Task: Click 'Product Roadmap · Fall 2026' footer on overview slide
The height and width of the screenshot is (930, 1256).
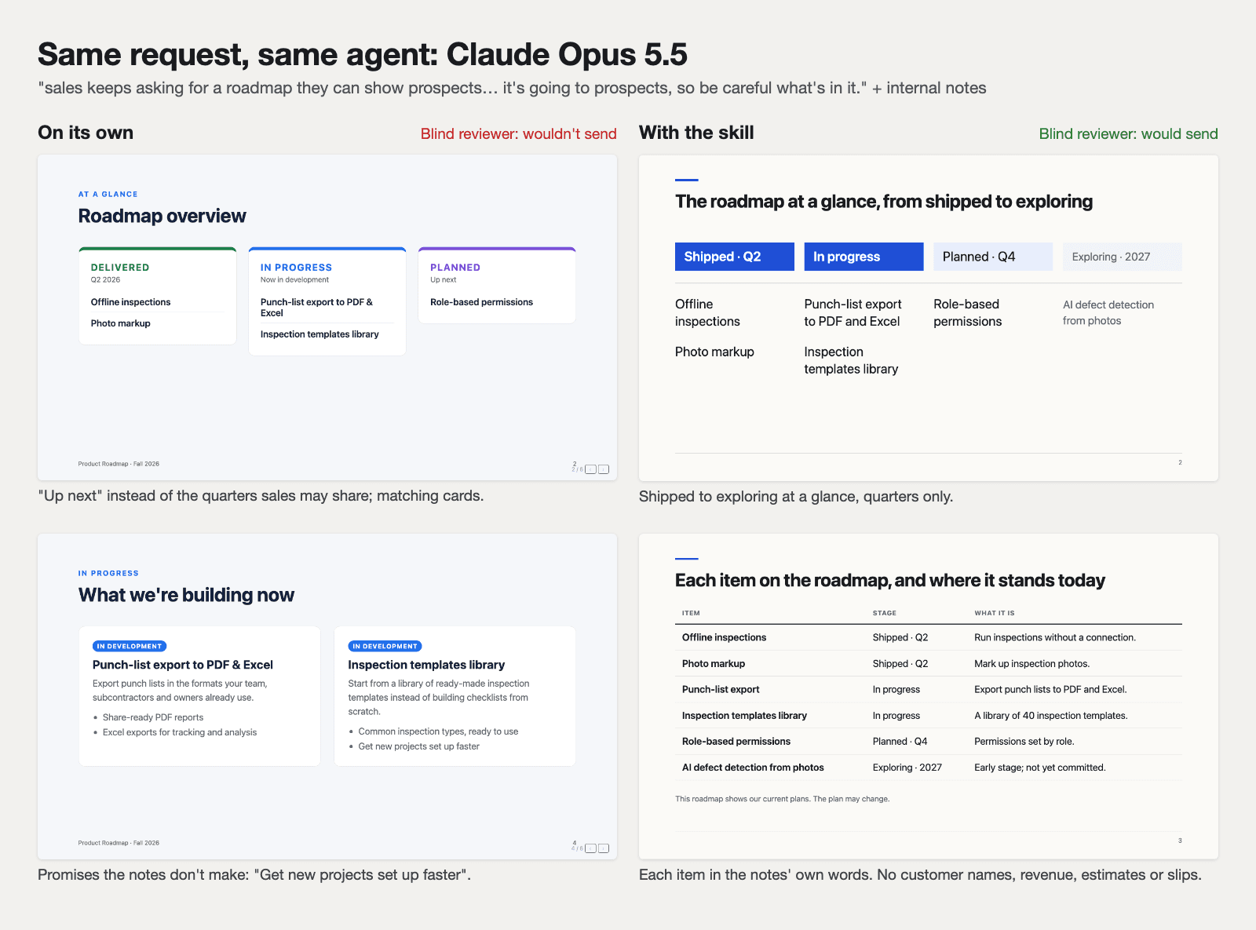Action: click(119, 464)
